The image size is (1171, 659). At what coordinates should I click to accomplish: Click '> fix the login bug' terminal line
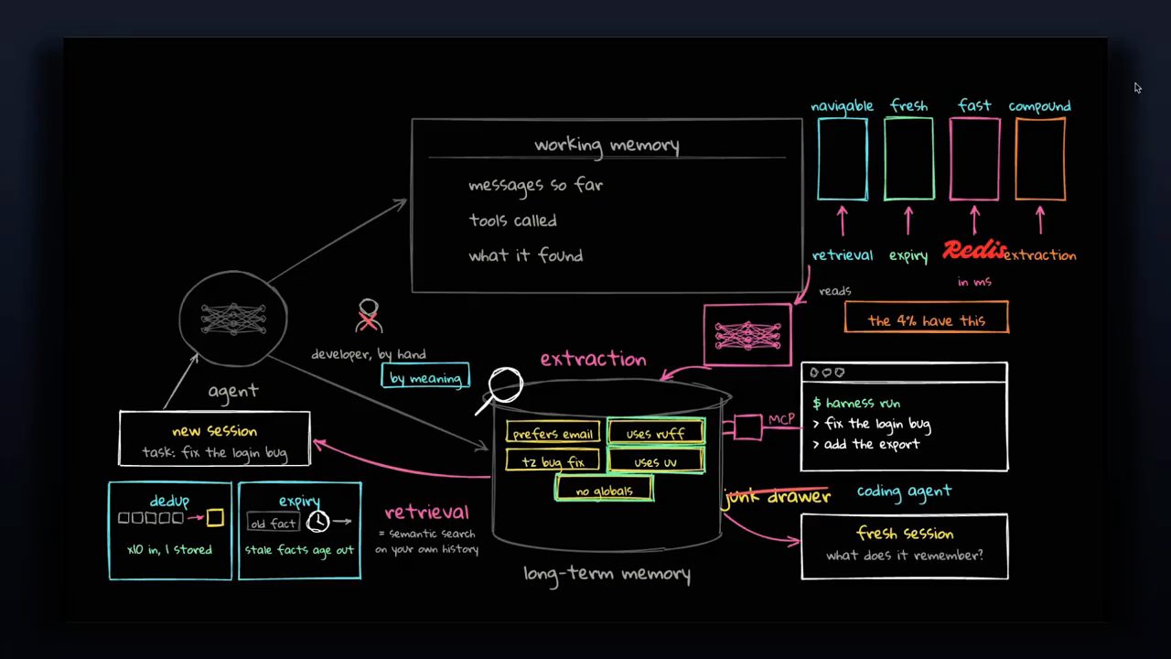(872, 424)
